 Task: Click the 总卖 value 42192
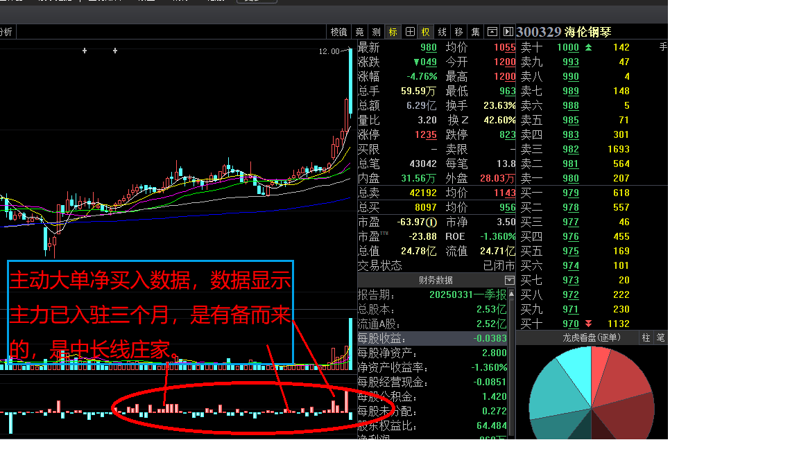(423, 193)
